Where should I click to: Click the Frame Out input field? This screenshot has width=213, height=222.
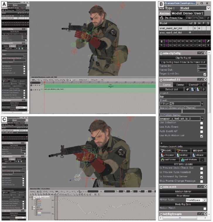click(202, 70)
